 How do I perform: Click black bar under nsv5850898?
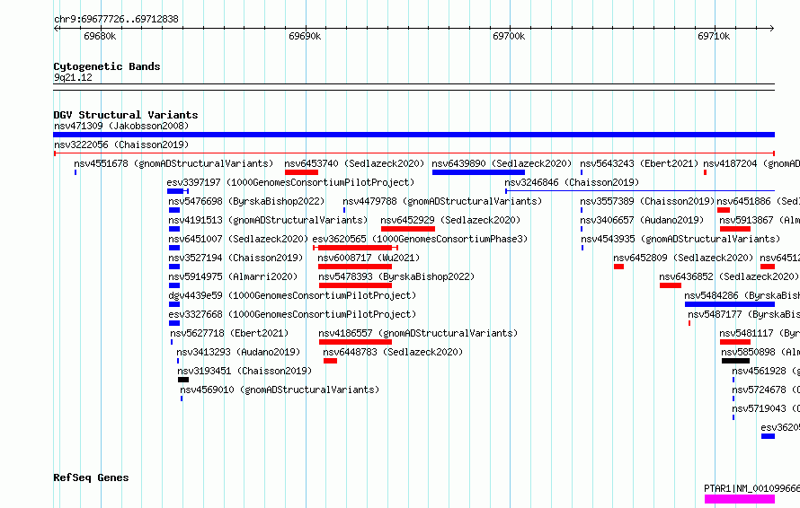click(735, 362)
